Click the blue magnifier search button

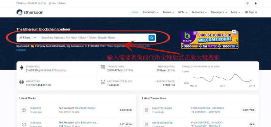(151, 38)
